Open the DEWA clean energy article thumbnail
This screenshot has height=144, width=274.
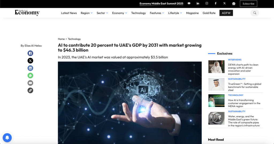(x=216, y=67)
